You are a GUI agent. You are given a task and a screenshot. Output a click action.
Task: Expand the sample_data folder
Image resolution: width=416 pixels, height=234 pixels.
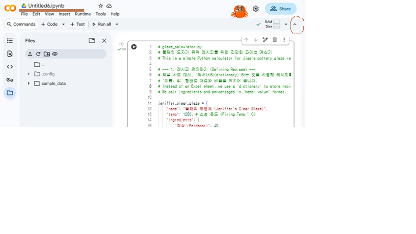tap(28, 83)
